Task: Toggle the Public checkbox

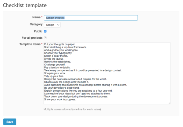Action: (x=45, y=31)
